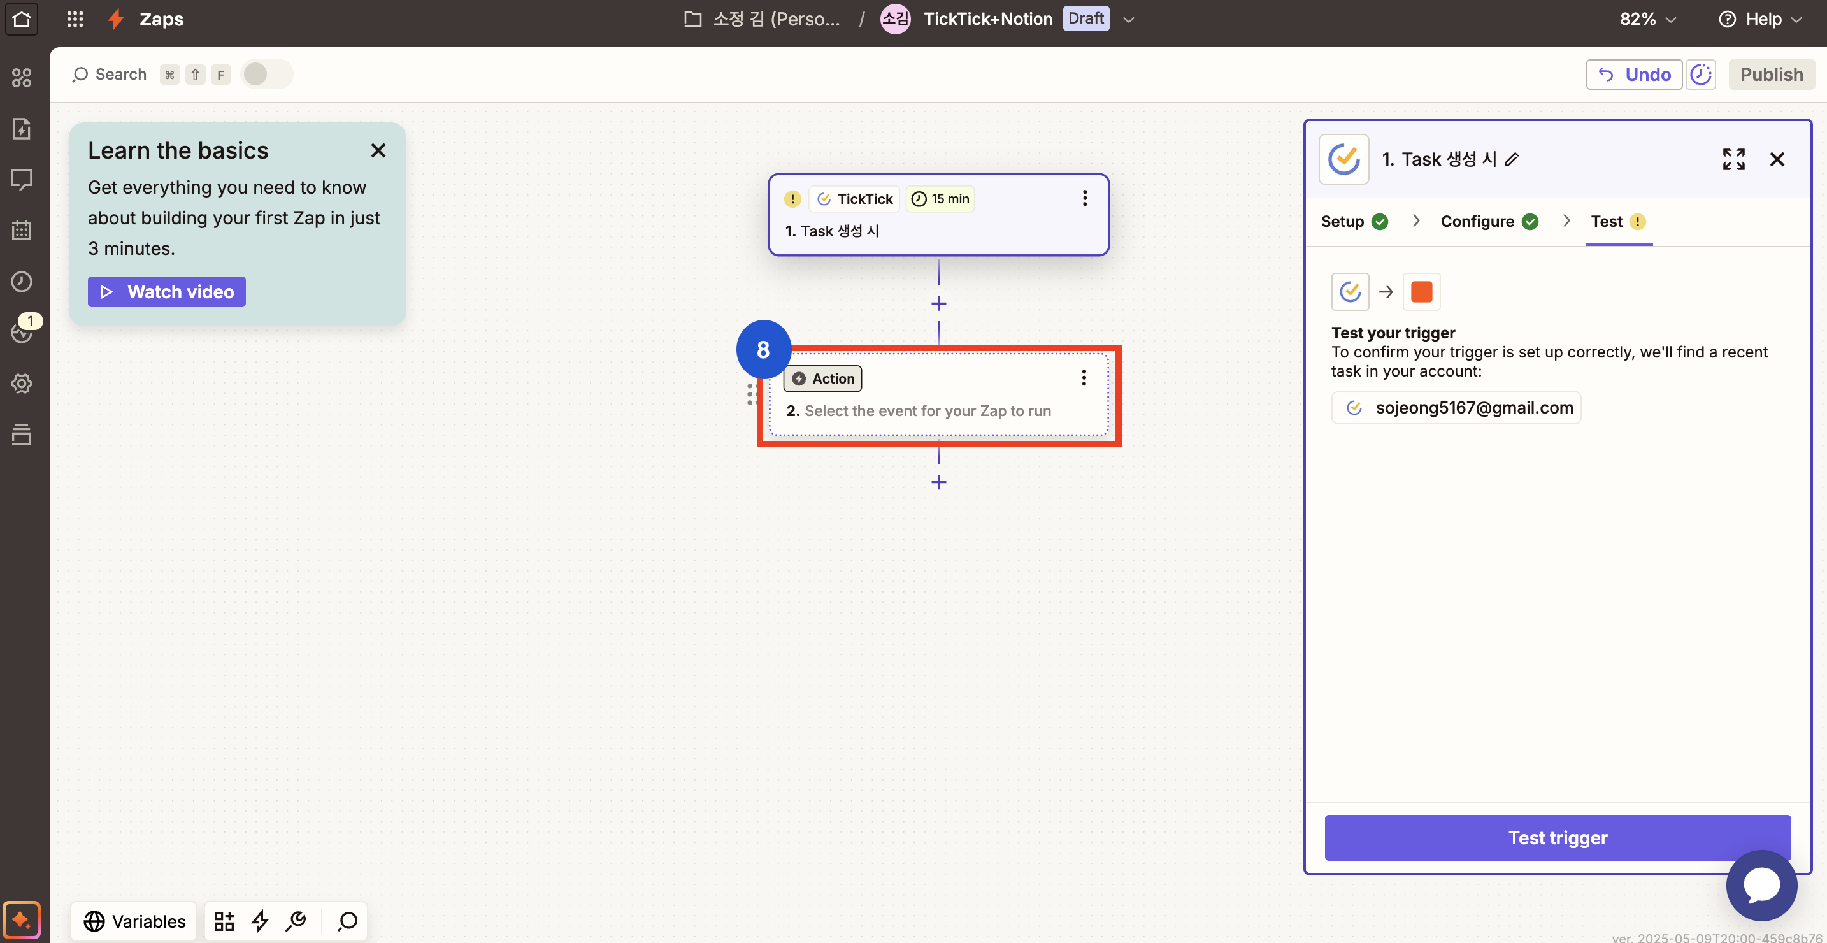This screenshot has height=943, width=1827.
Task: Open the 82% zoom dropdown
Action: pos(1647,18)
